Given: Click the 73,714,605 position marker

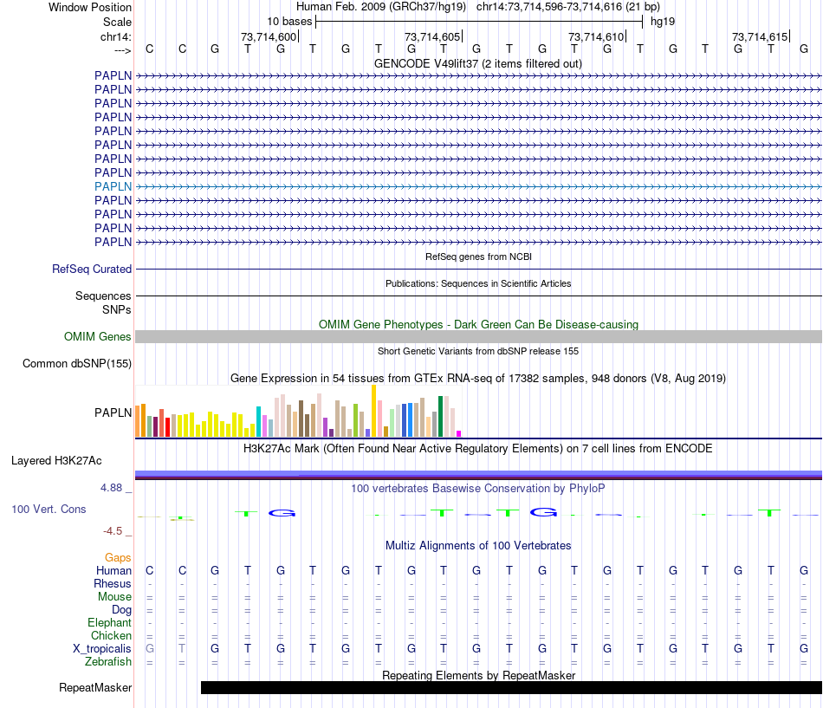Looking at the screenshot, I should point(432,36).
